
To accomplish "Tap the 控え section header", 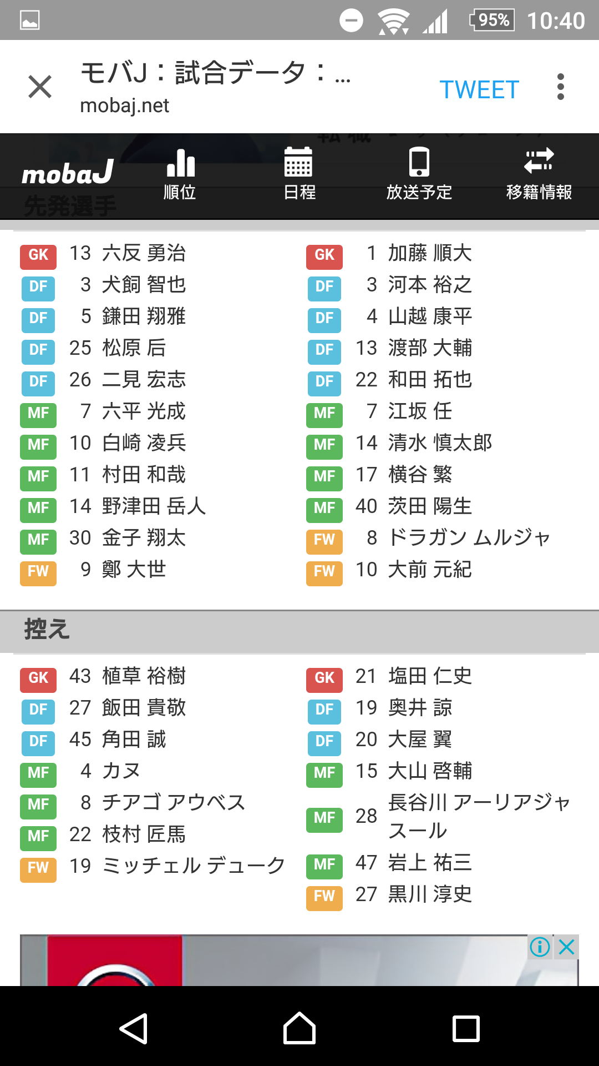I will [x=47, y=630].
